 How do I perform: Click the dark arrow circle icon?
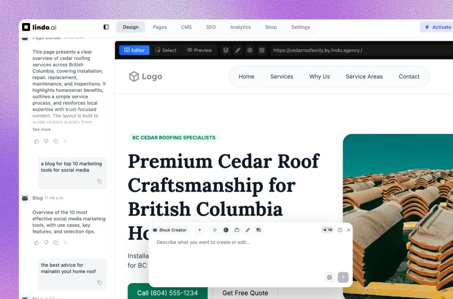pyautogui.click(x=226, y=230)
